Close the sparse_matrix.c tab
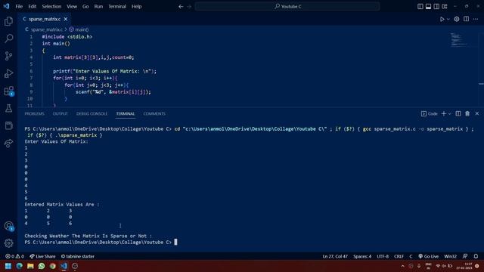The height and width of the screenshot is (272, 484). click(x=66, y=19)
